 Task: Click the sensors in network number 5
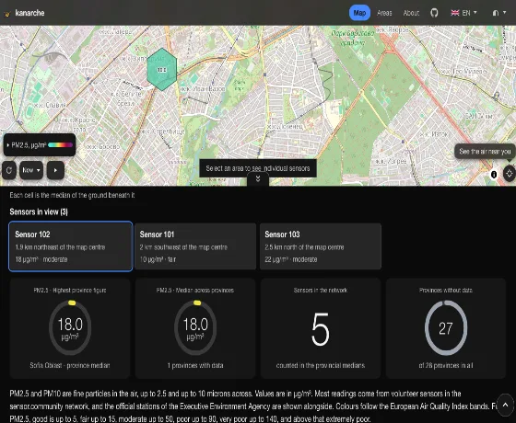click(x=321, y=329)
